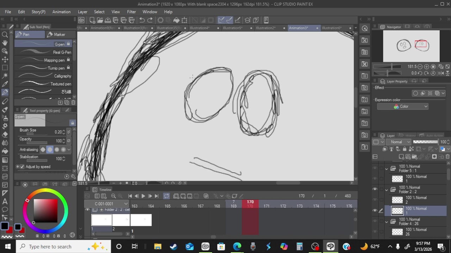Select the Move layer tool
Viewport: 451px width, 253px height.
coord(5,59)
